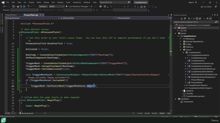Image resolution: width=220 pixels, height=123 pixels.
Task: Click the Step Over debug toolbar icon
Action: (x=128, y=6)
